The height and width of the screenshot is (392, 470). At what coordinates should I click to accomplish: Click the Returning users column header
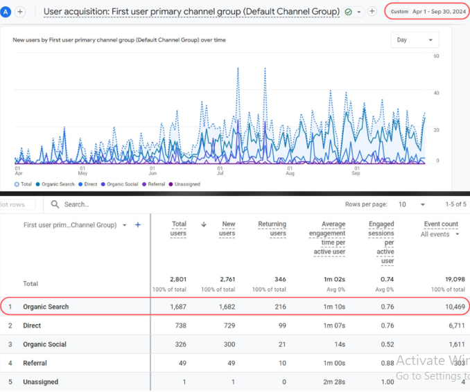coord(272,229)
